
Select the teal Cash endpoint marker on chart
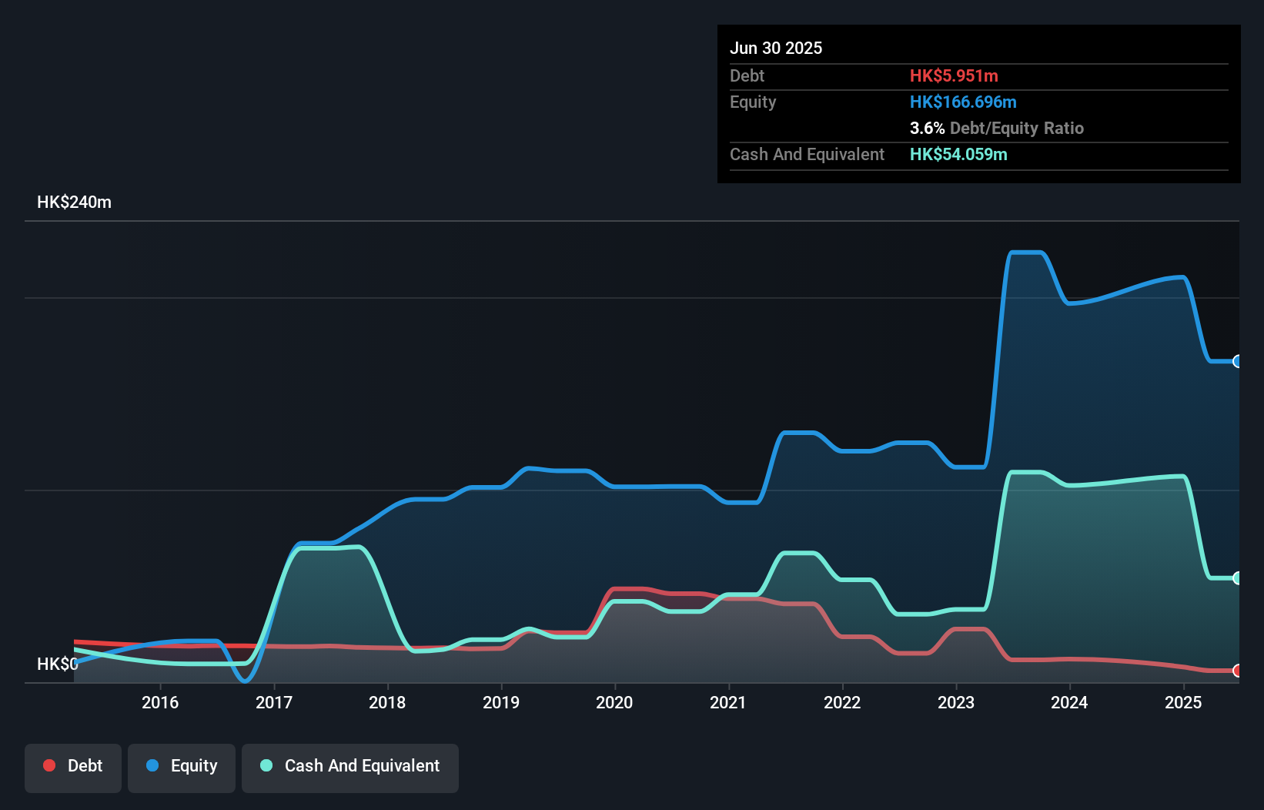[x=1238, y=577]
